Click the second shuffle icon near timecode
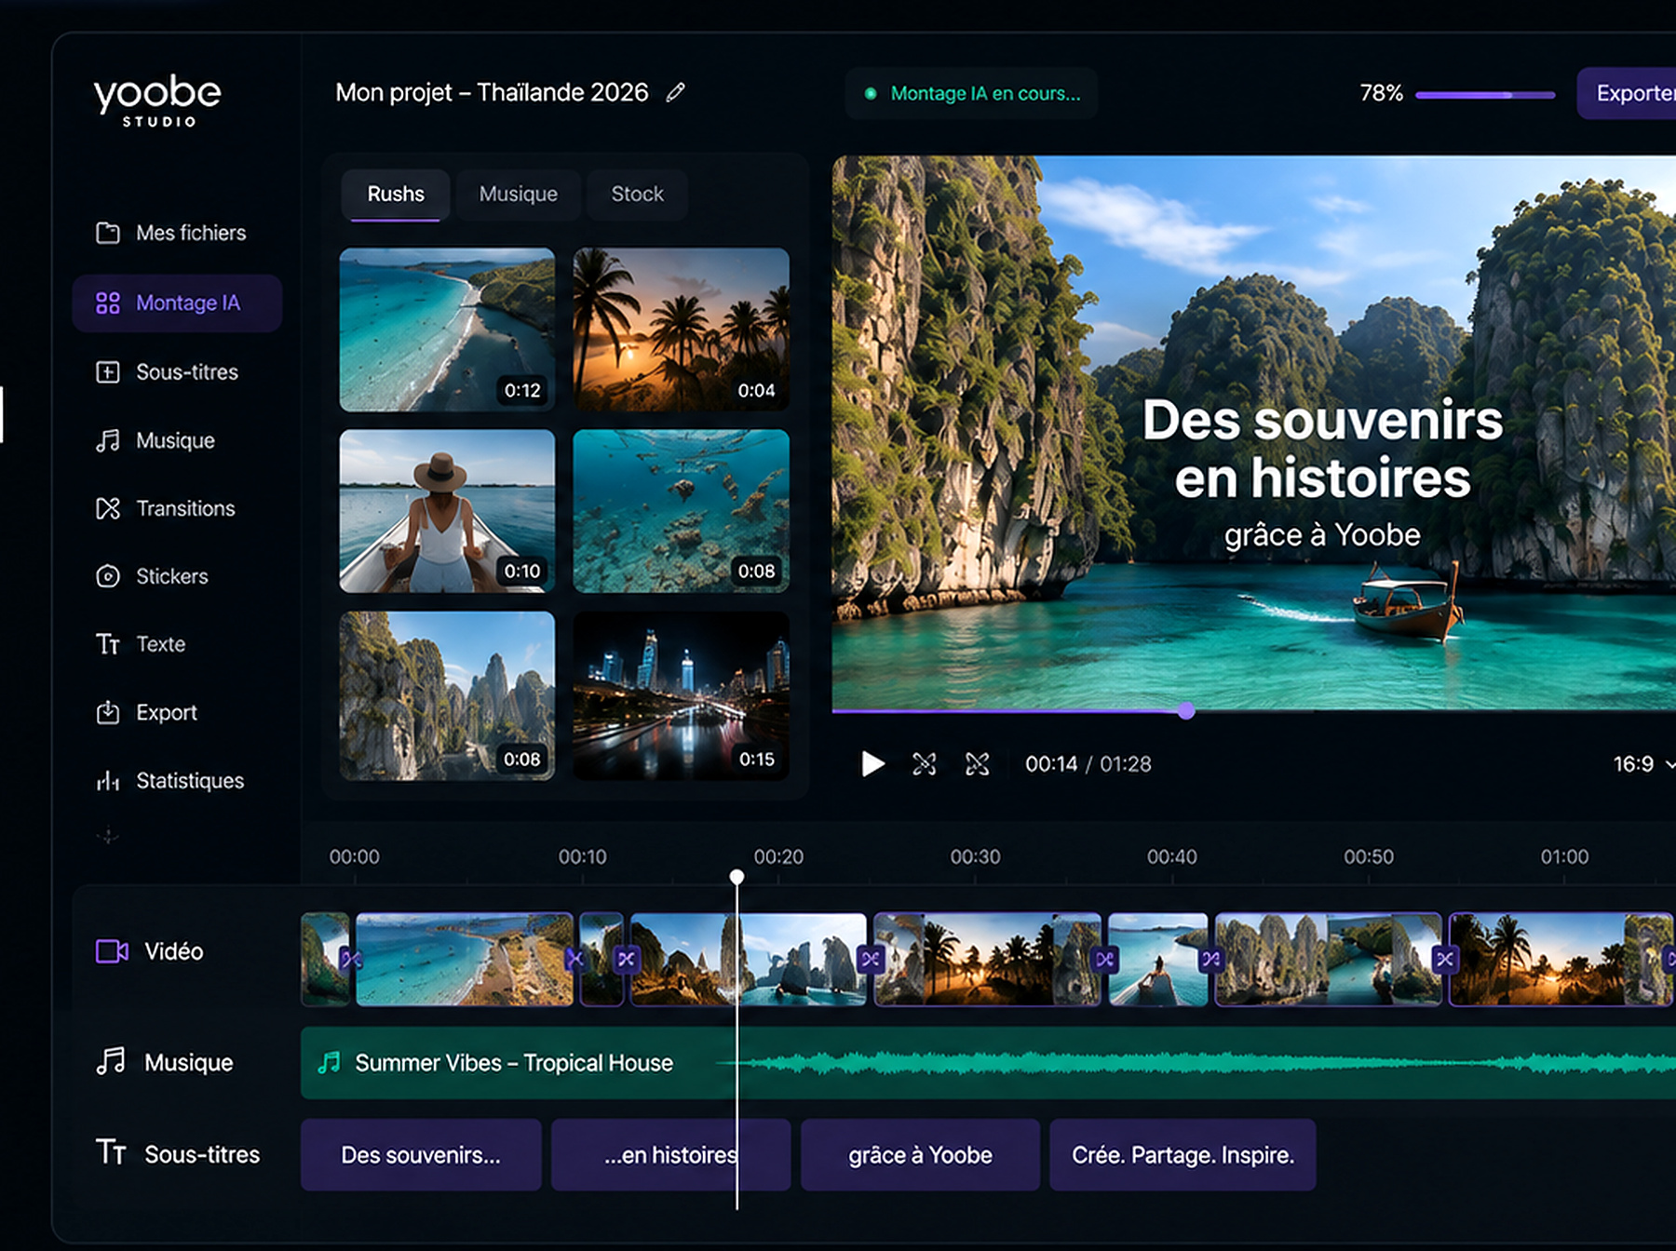 [978, 764]
